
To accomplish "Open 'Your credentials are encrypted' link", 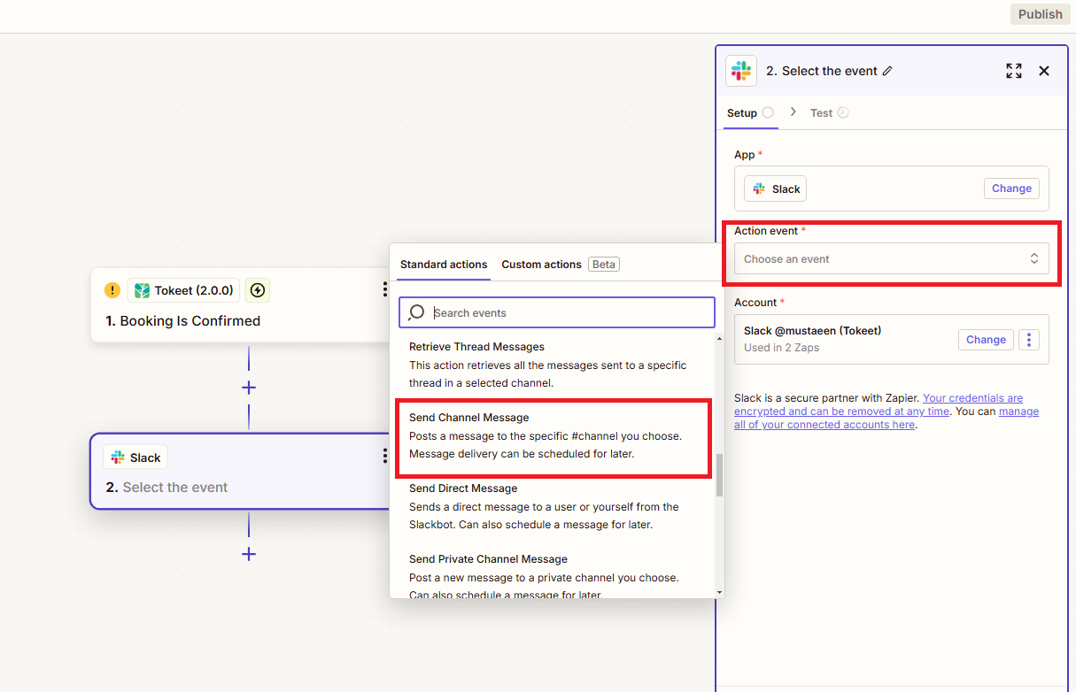I will tap(879, 404).
